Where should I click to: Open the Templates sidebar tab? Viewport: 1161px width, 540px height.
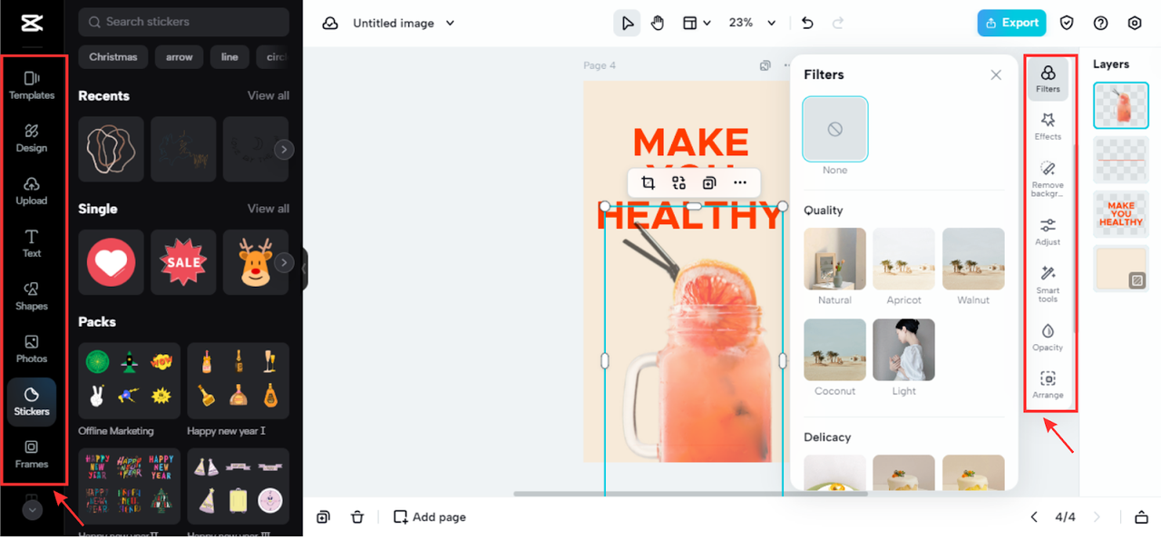point(32,85)
